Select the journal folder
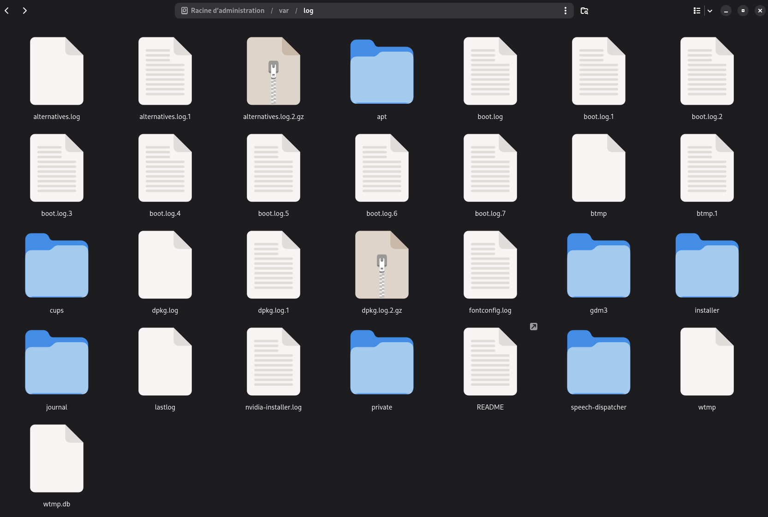 tap(57, 362)
